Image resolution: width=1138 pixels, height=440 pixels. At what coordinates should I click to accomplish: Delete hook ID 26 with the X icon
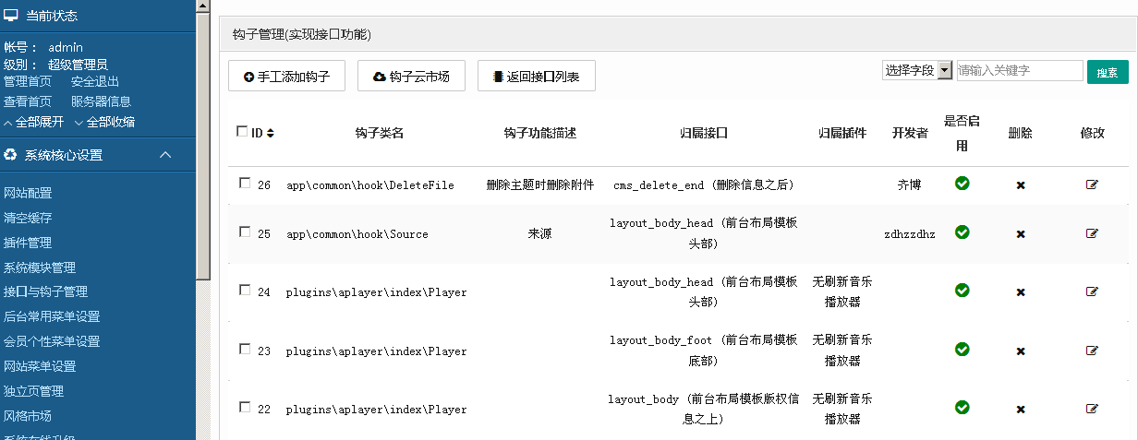[1021, 185]
